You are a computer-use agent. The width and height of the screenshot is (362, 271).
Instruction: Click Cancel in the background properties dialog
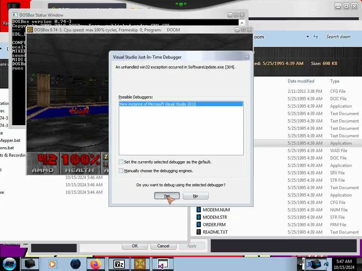pyautogui.click(x=163, y=246)
